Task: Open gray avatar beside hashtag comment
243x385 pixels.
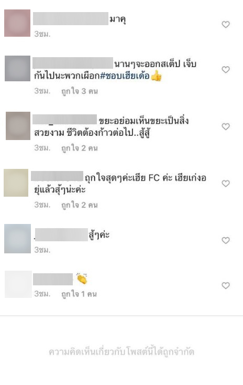Action: tap(17, 68)
